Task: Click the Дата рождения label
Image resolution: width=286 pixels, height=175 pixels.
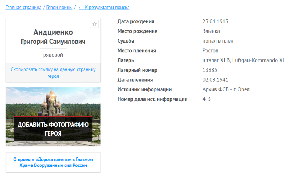Action: [136, 21]
